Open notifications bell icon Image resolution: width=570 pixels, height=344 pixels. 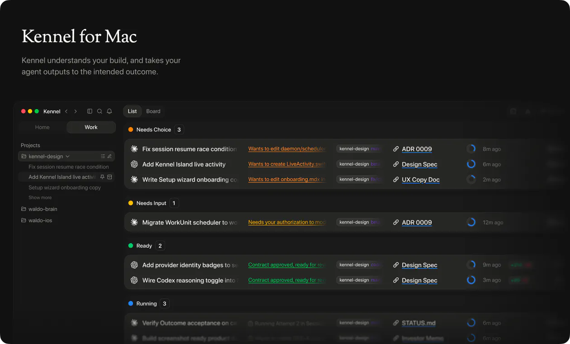pos(109,111)
